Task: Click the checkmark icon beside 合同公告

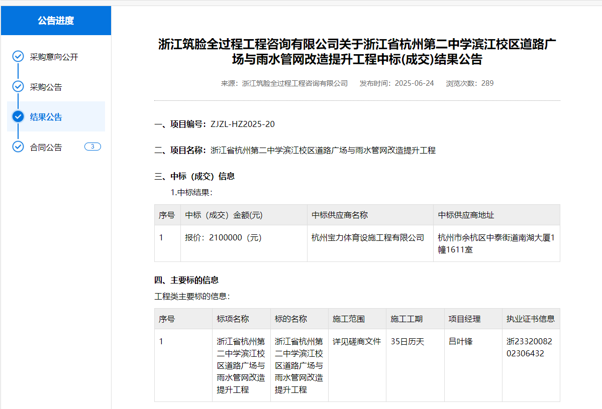Action: 18,147
